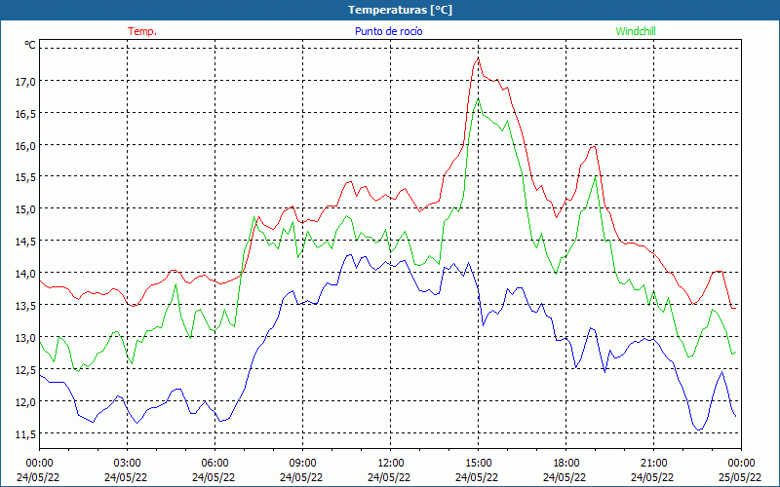This screenshot has width=780, height=487.
Task: Click the green windchill peak at 15:00
Action: click(x=478, y=98)
